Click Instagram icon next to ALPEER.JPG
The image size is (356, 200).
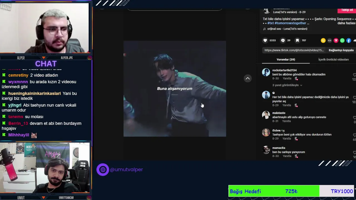coord(90,58)
